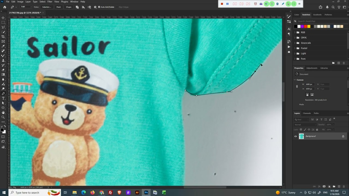This screenshot has height=196, width=349.
Task: Select the Clone Stamp tool
Action: click(3, 60)
